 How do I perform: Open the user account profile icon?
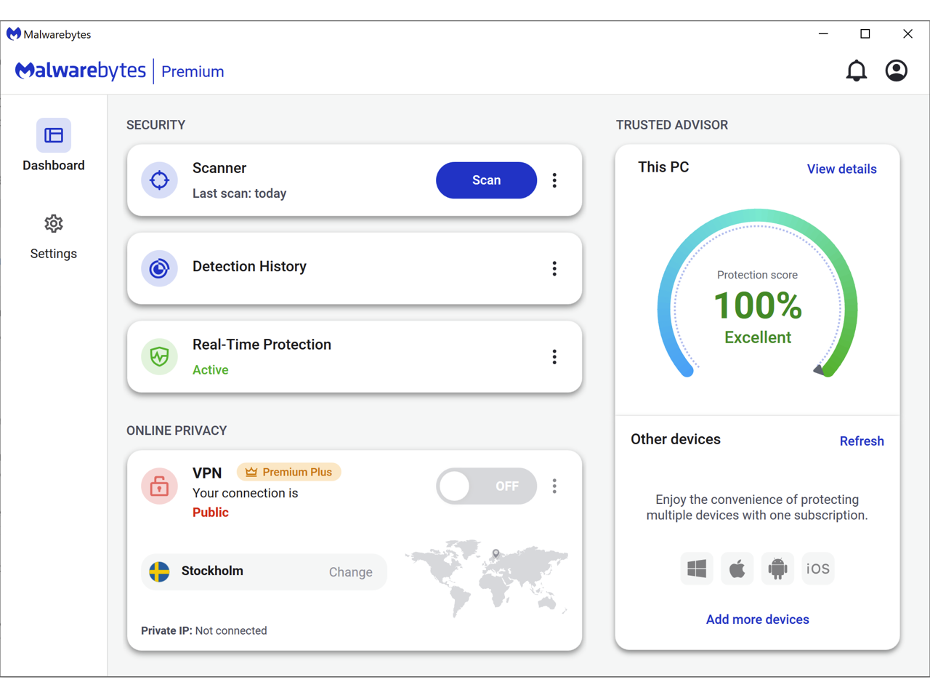coord(896,71)
